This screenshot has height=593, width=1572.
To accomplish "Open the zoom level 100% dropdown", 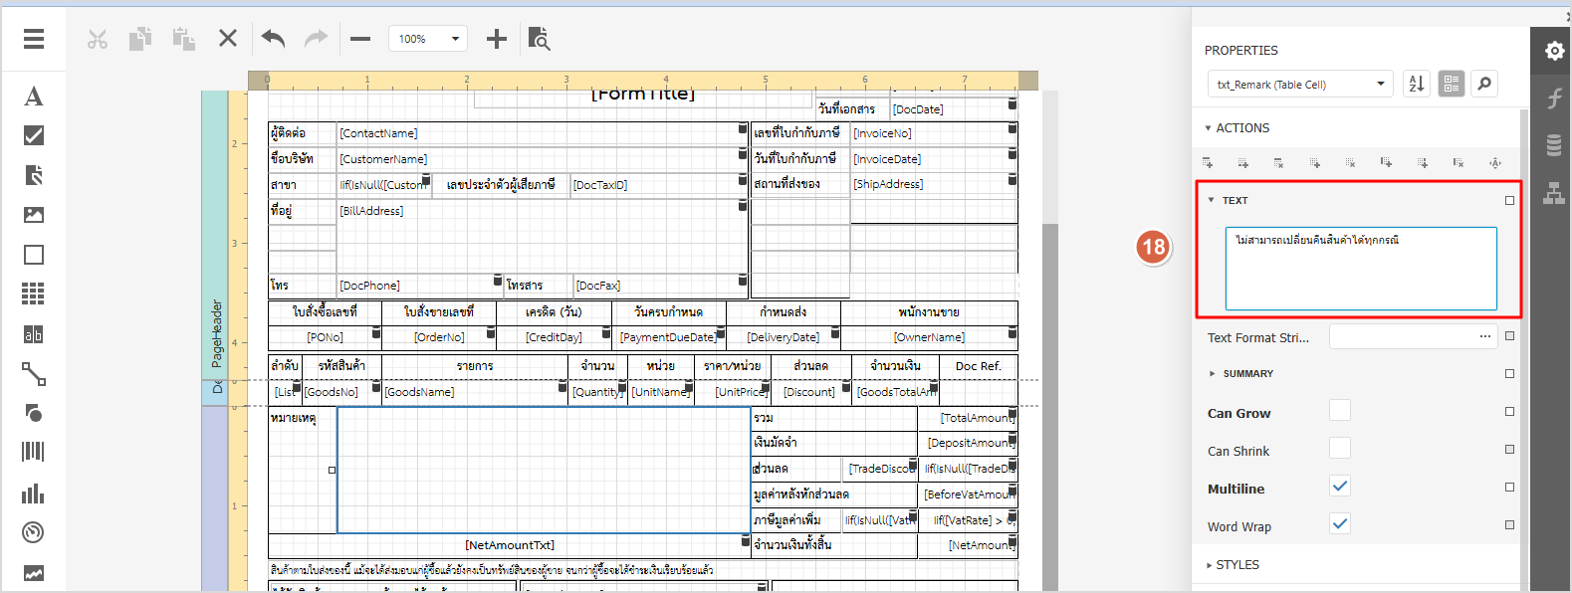I will point(428,39).
